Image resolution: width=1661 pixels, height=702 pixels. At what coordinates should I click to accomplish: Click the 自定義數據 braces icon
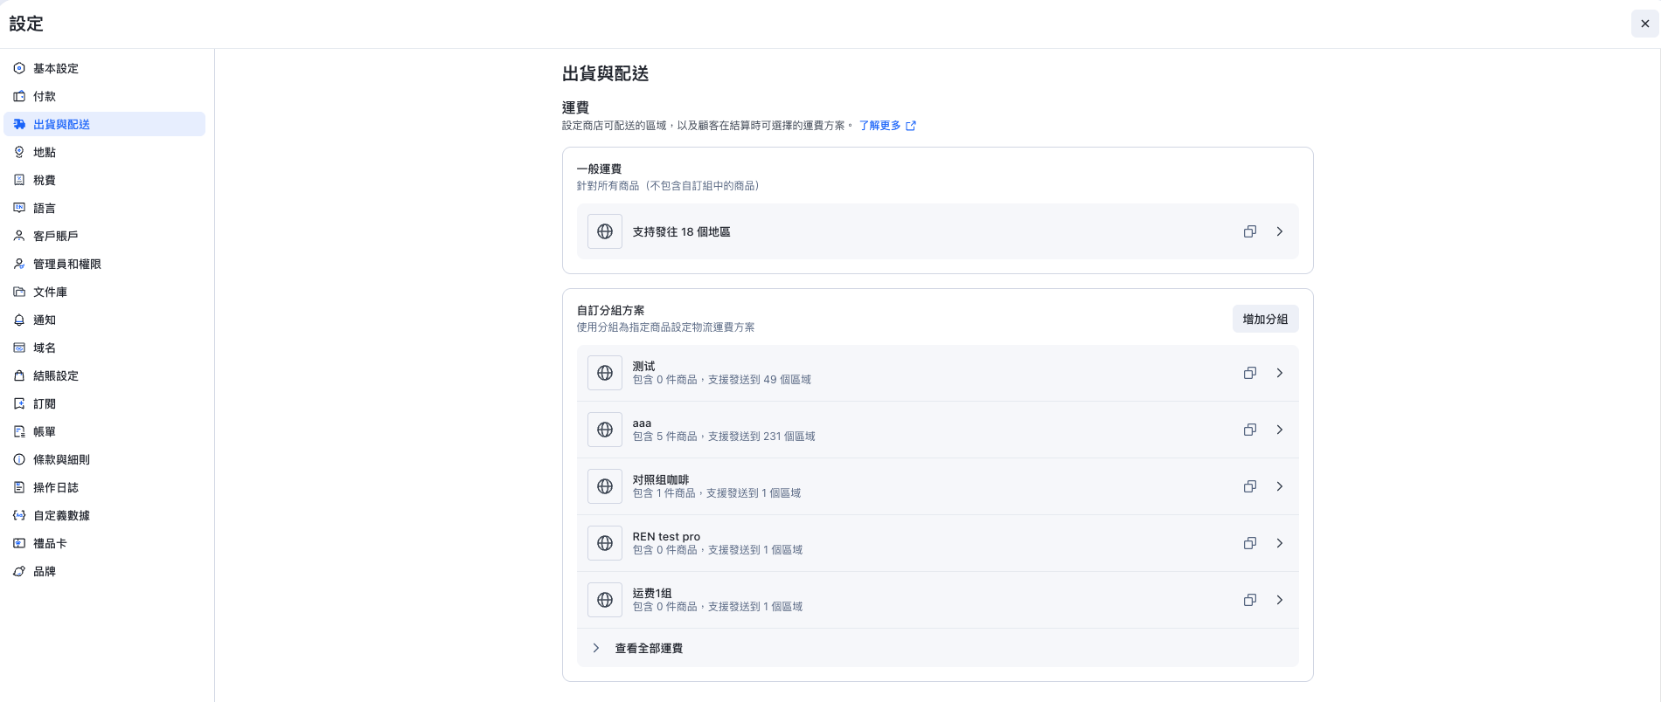pos(19,515)
